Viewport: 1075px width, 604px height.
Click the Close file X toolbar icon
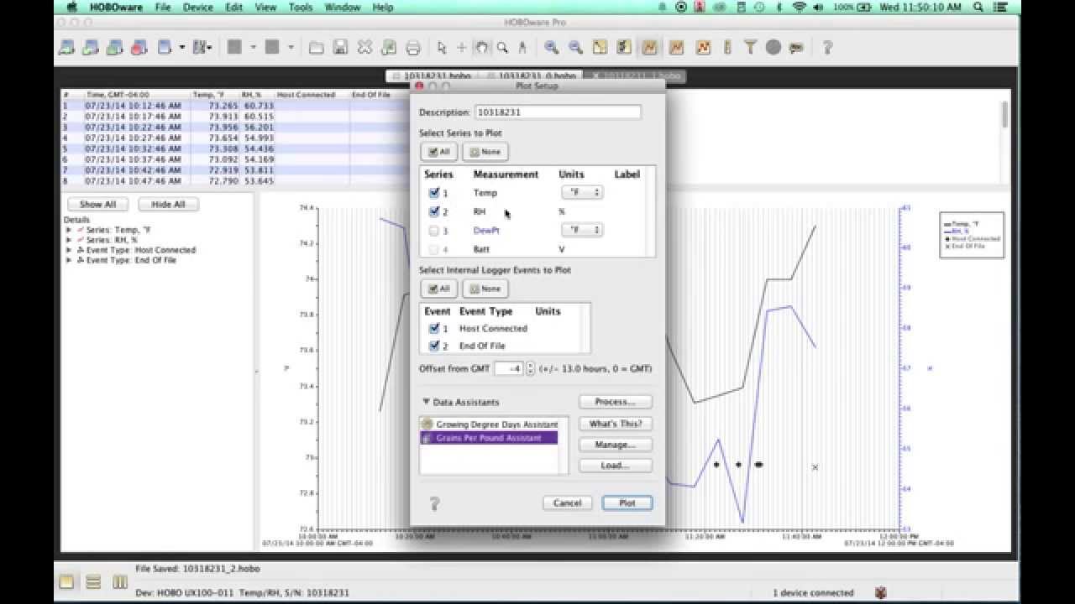coord(364,48)
